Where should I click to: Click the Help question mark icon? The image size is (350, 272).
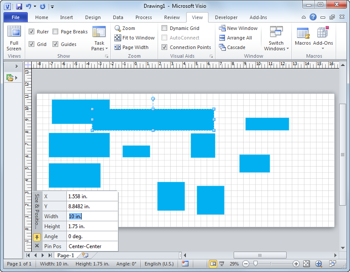point(313,17)
